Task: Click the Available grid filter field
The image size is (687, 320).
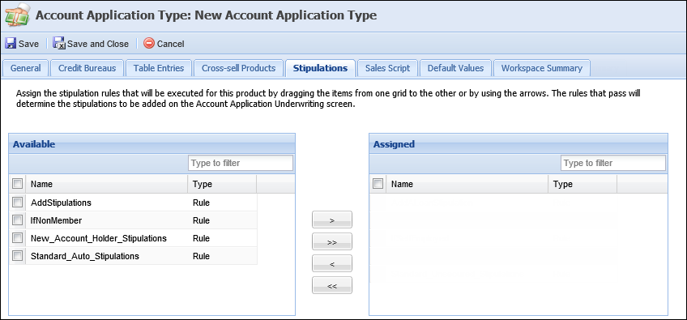Action: tap(241, 163)
